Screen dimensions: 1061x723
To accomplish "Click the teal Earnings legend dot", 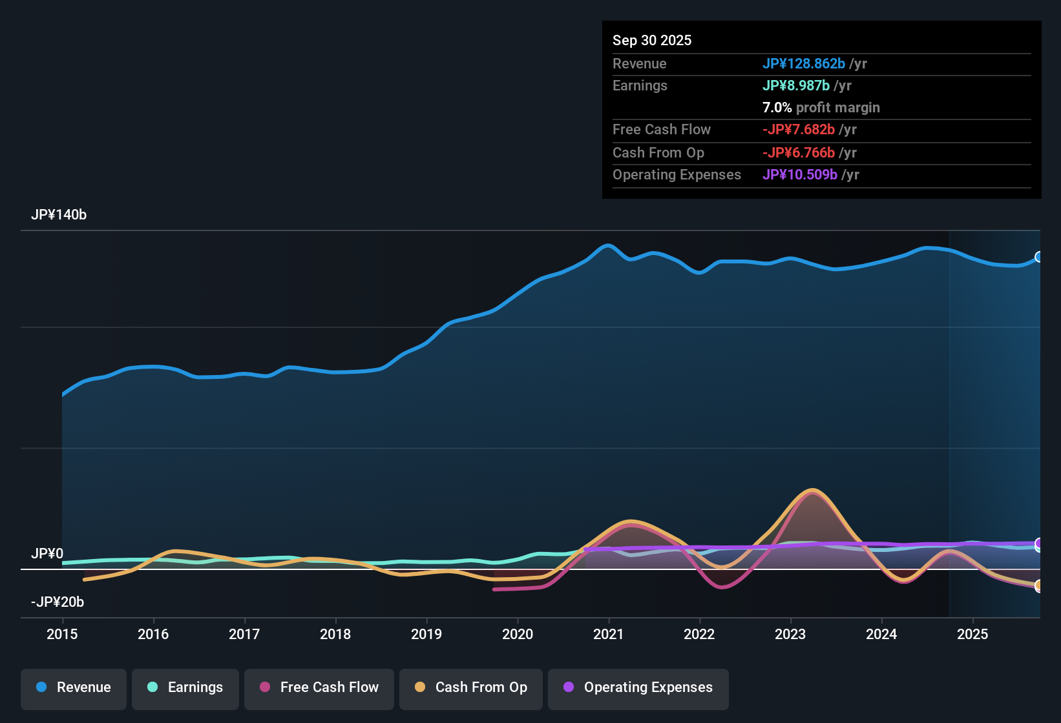I will point(152,687).
